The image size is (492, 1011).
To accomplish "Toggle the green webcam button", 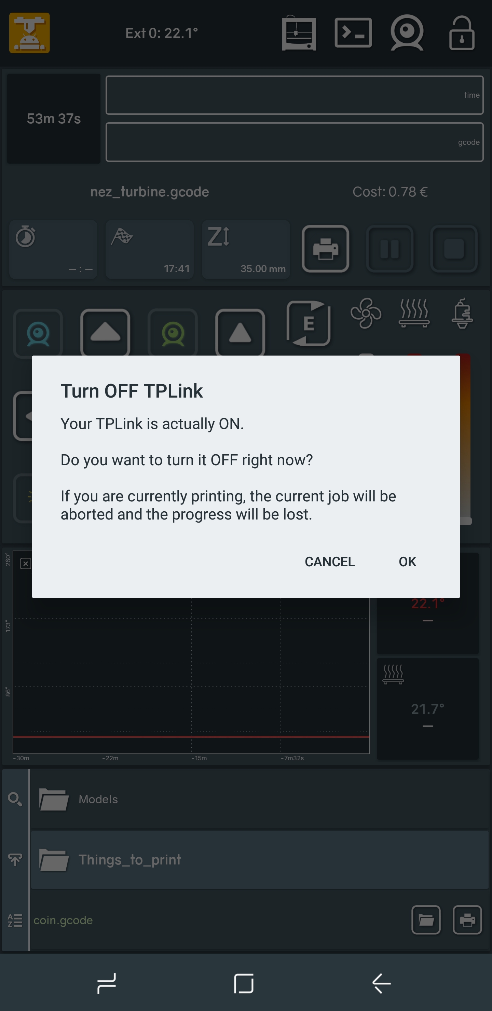I will pos(173,334).
